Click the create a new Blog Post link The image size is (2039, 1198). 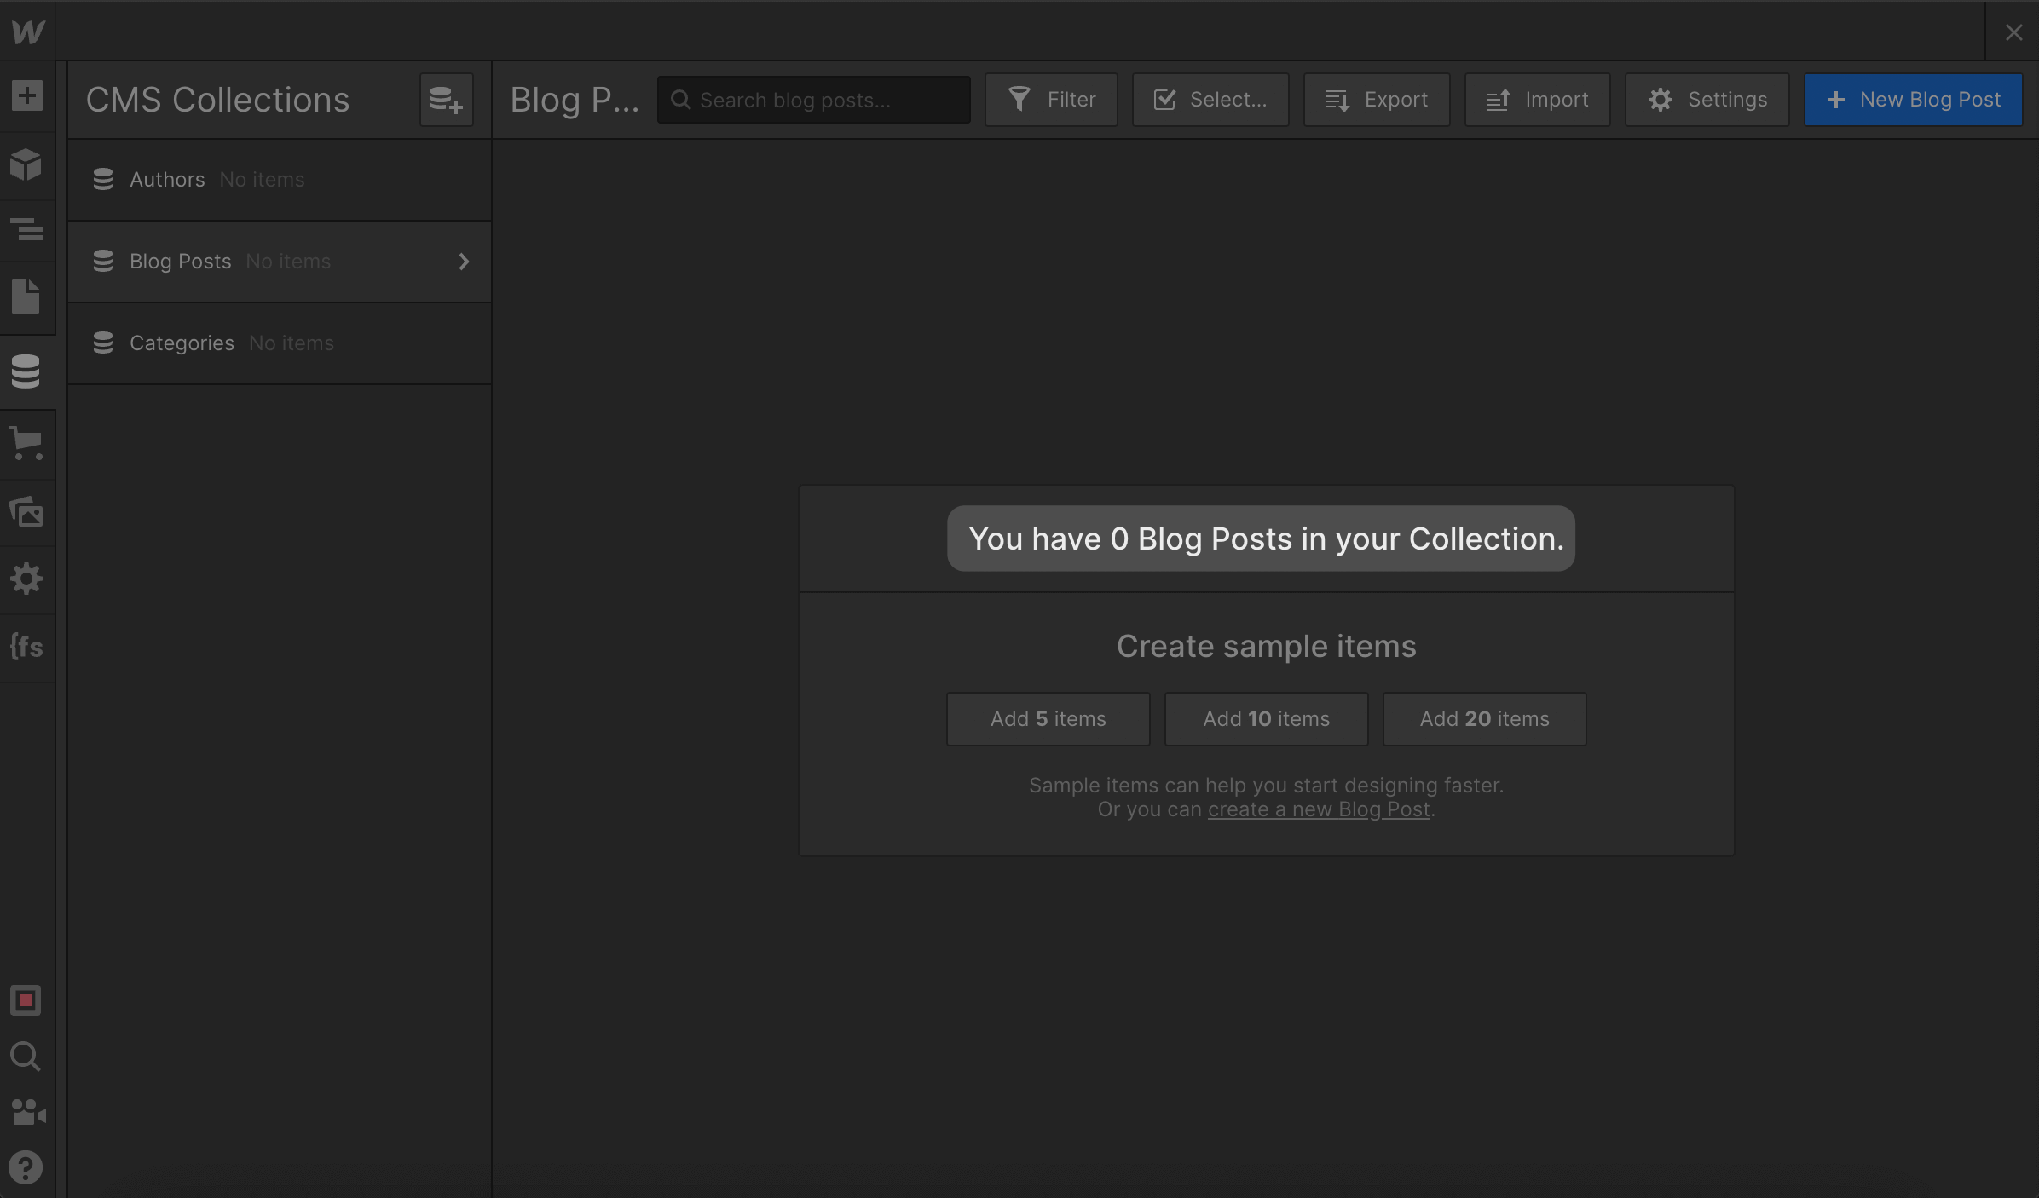[1318, 809]
